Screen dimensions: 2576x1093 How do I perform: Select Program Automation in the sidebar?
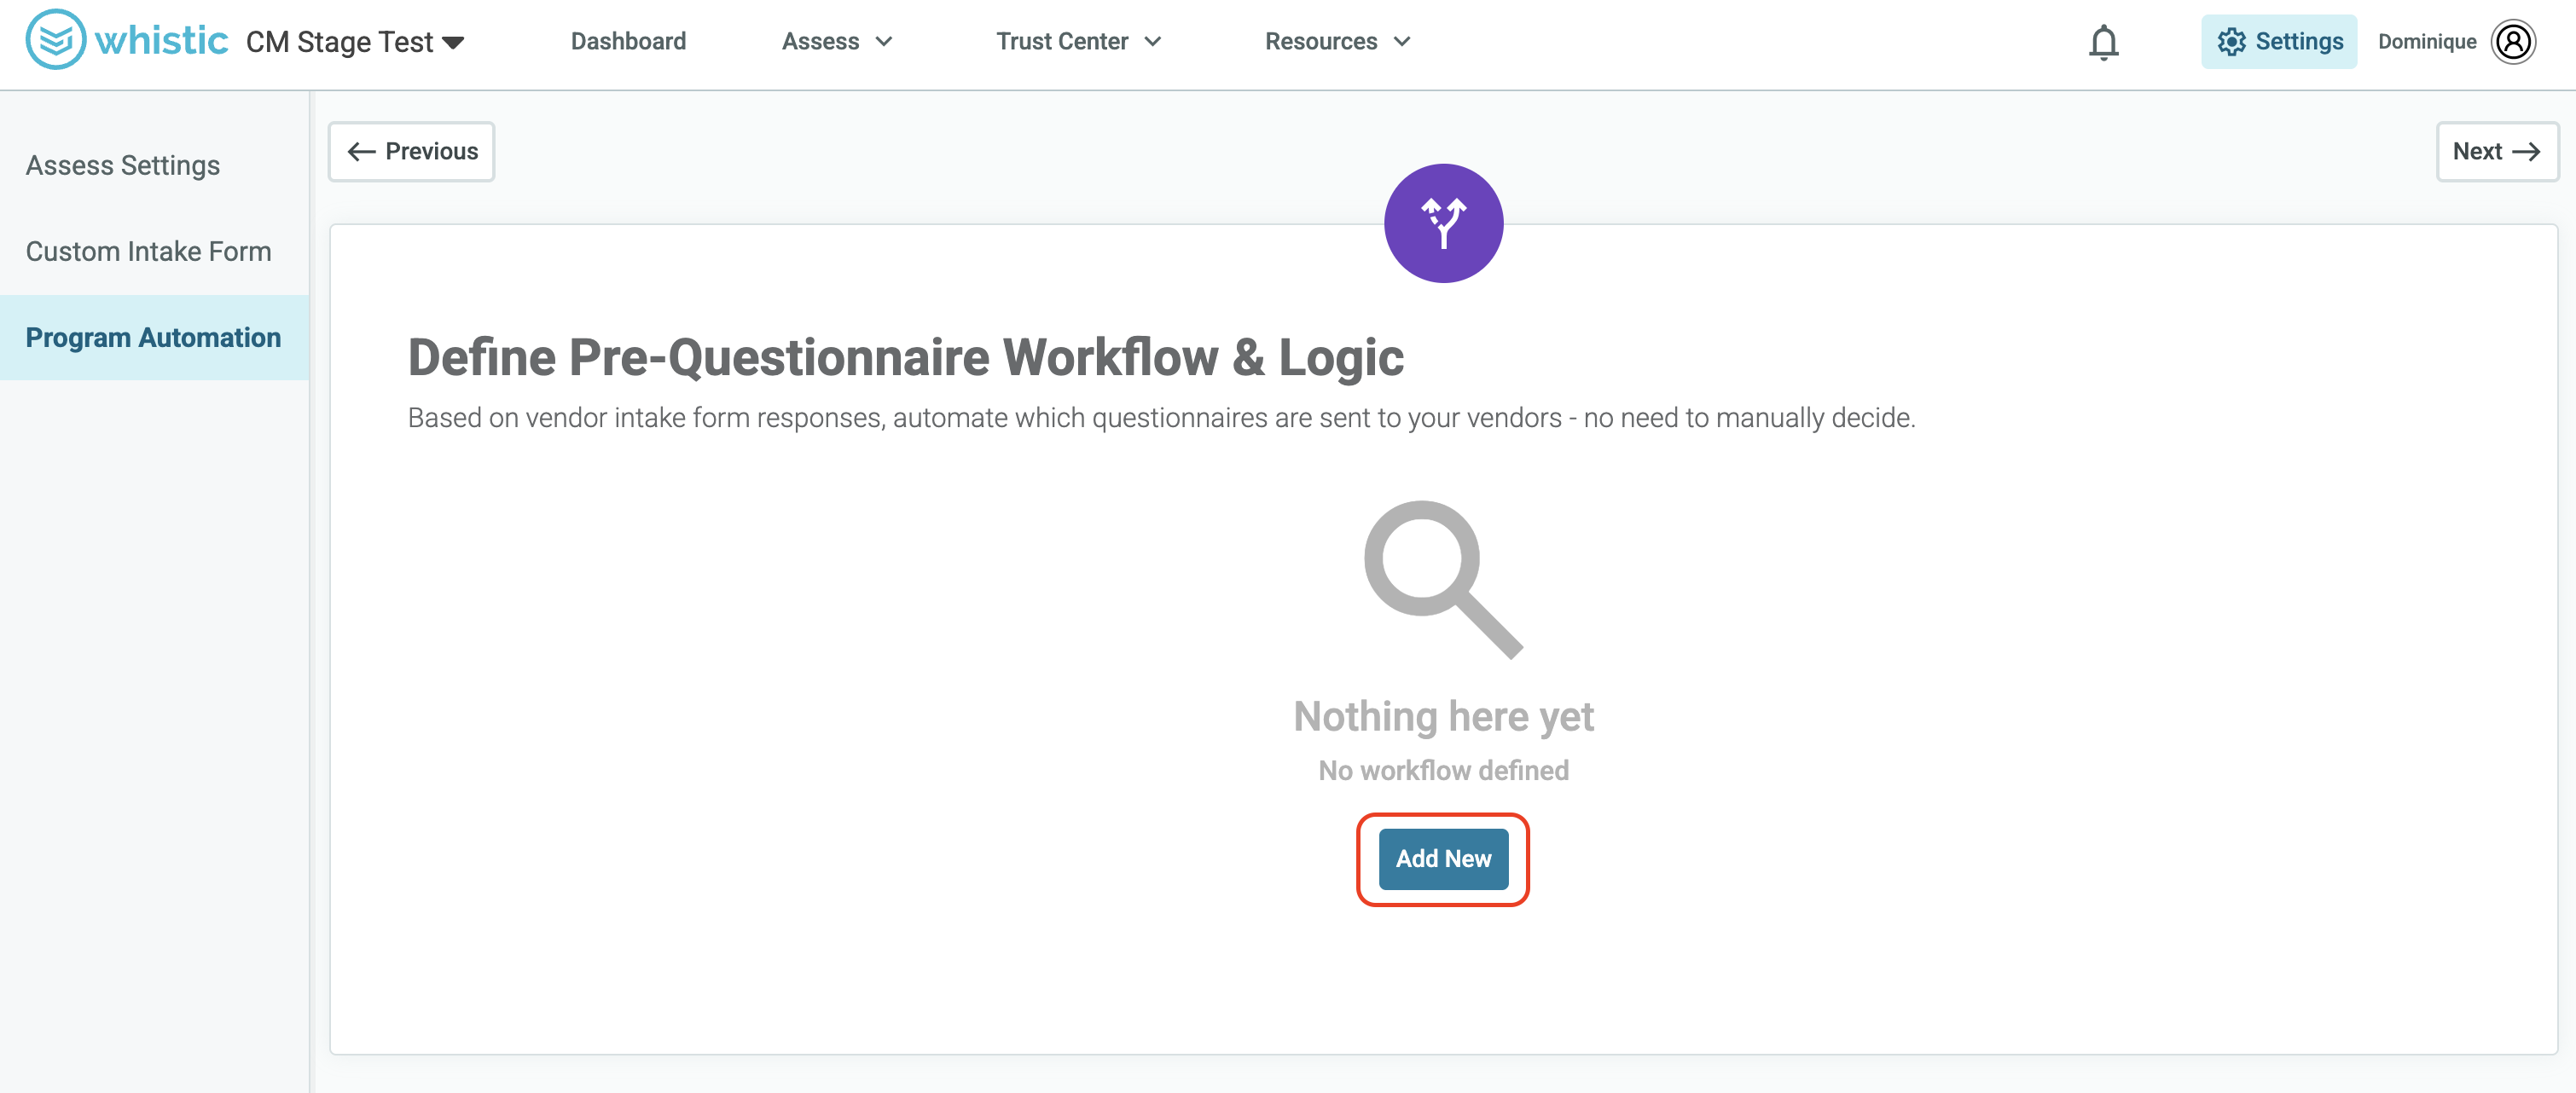tap(154, 337)
